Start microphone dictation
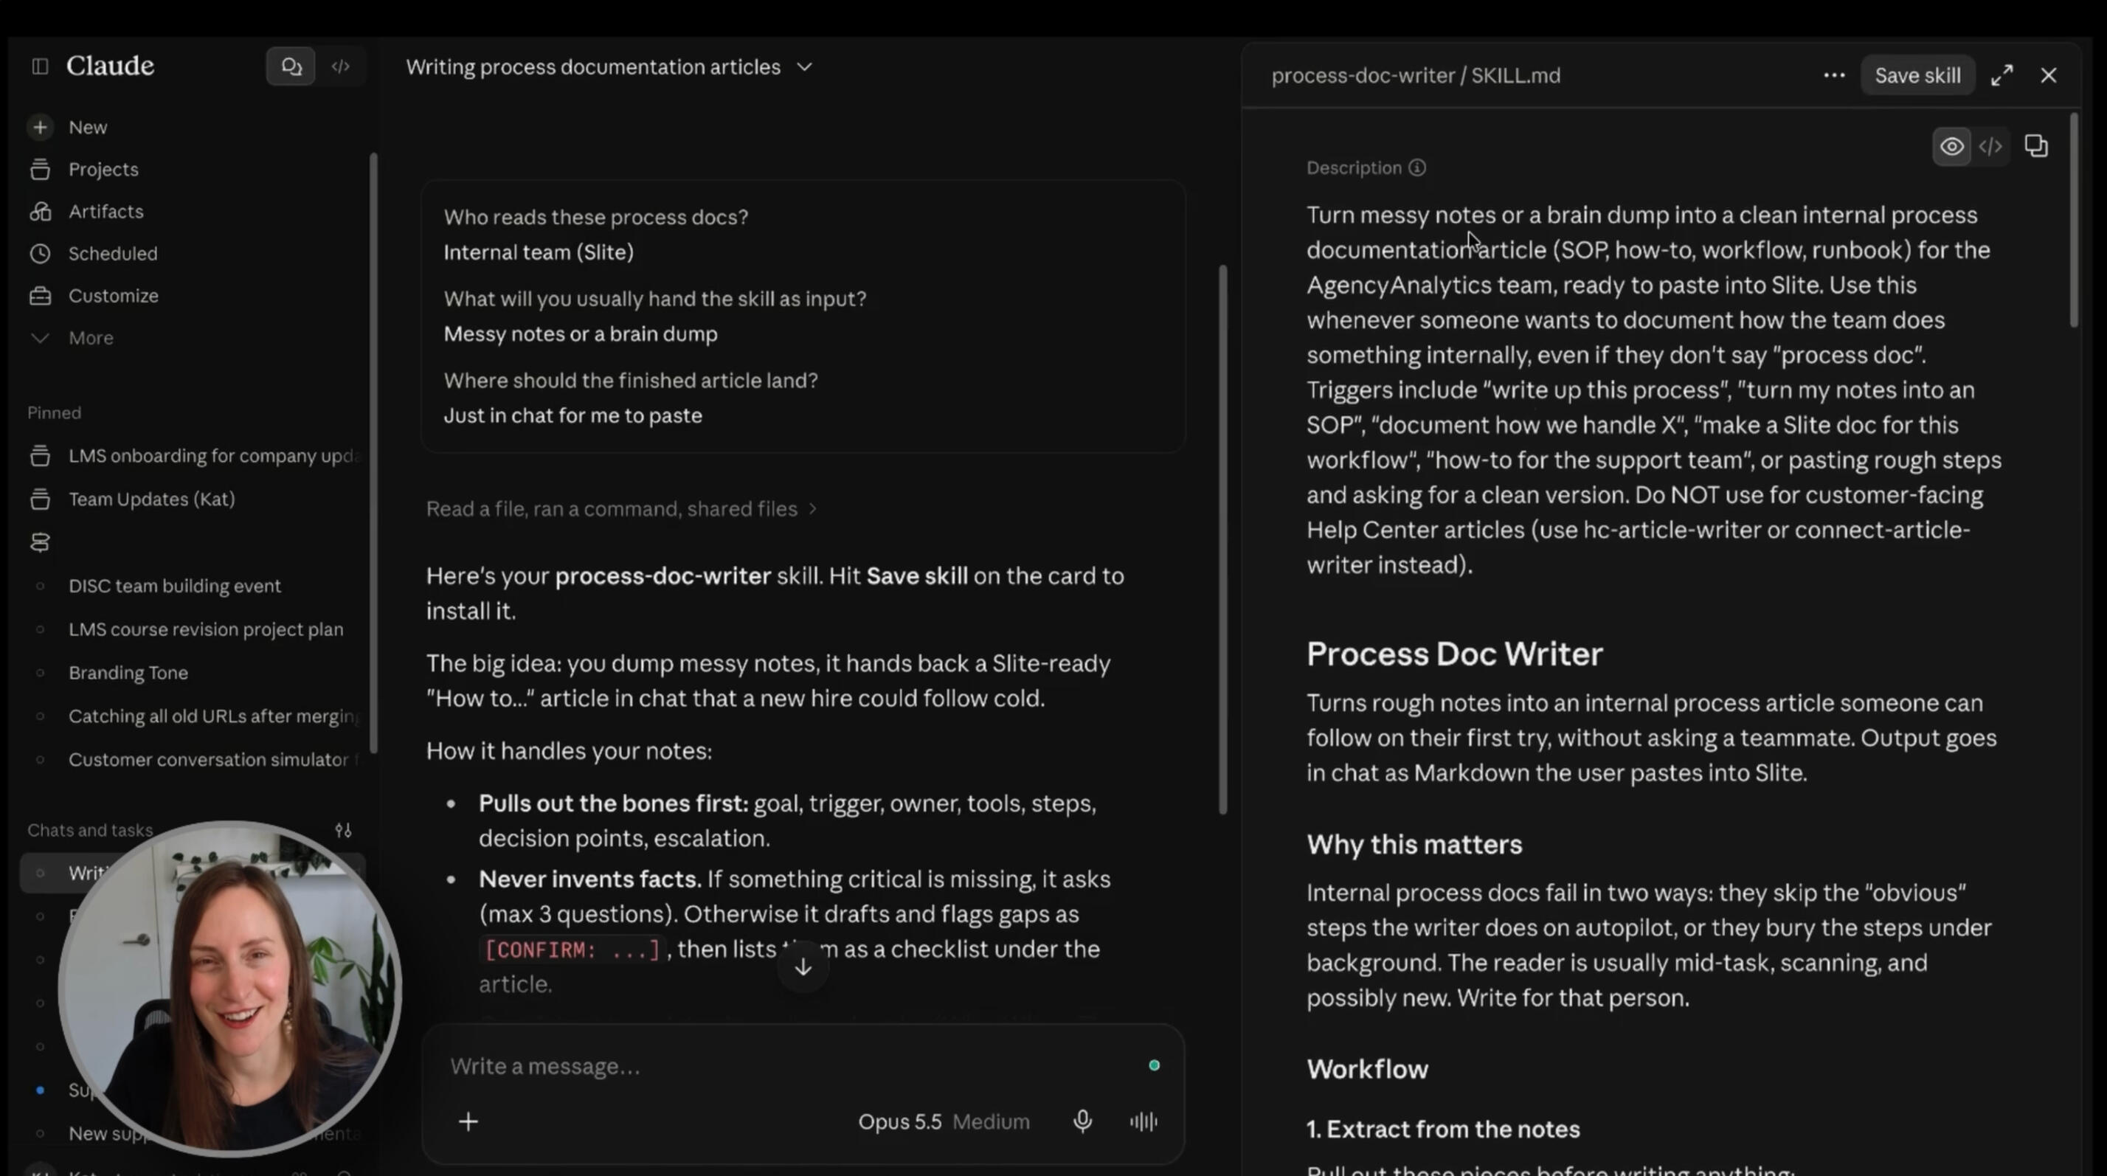The image size is (2107, 1176). (1082, 1121)
